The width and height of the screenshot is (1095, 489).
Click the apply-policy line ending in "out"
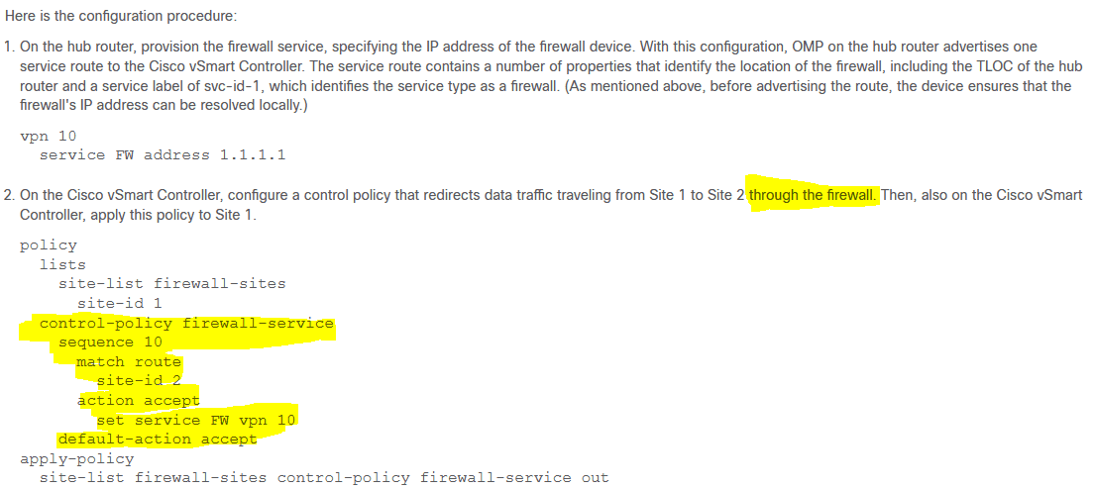coord(324,478)
